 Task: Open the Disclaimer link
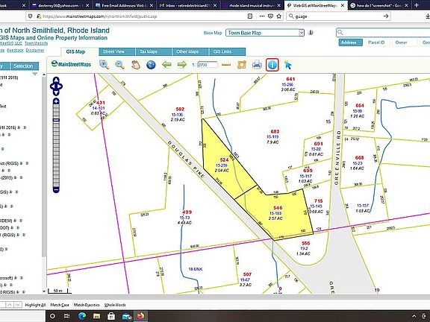(35, 51)
